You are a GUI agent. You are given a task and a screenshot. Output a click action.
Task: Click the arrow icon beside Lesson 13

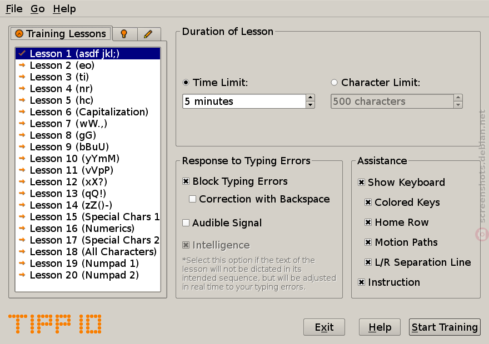tap(22, 193)
